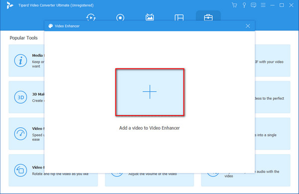Click the register key icon
Viewport: 299px width, 194px height.
[x=244, y=5]
